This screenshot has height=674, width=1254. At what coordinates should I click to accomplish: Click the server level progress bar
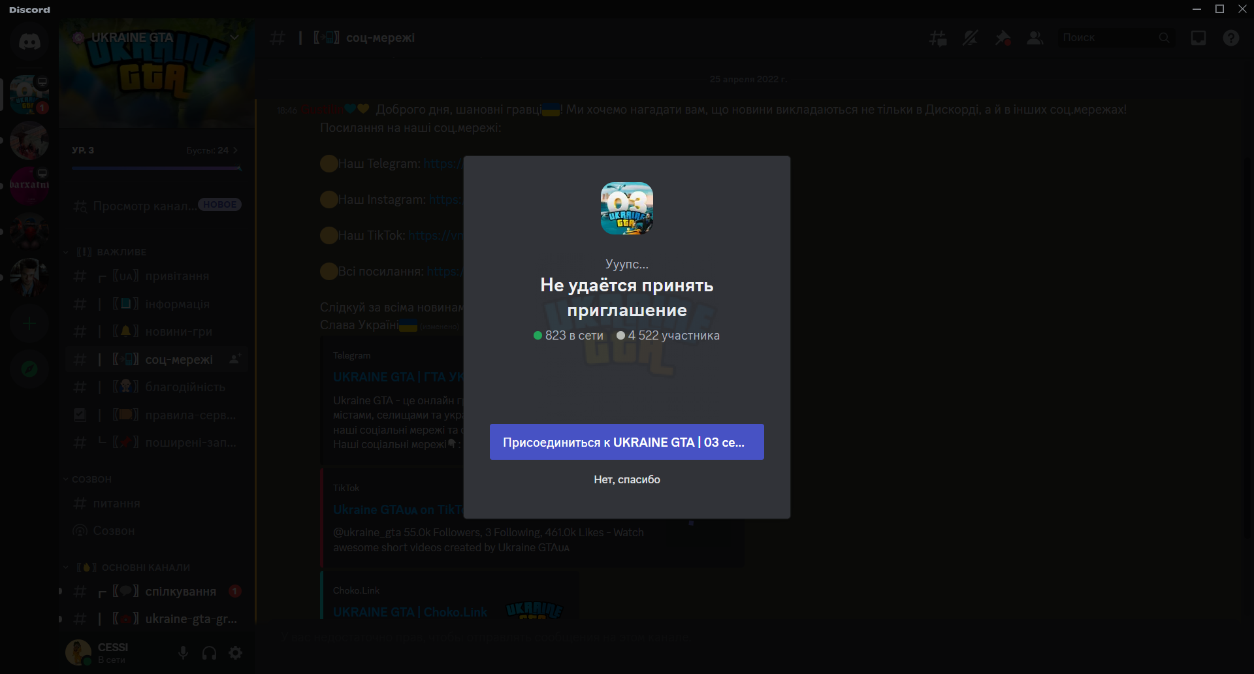point(157,168)
